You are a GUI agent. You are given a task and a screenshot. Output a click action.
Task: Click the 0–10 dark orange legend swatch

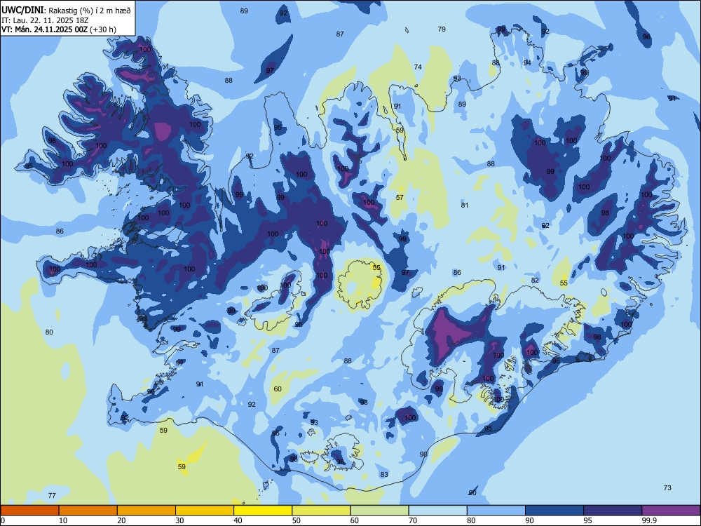coord(29,511)
